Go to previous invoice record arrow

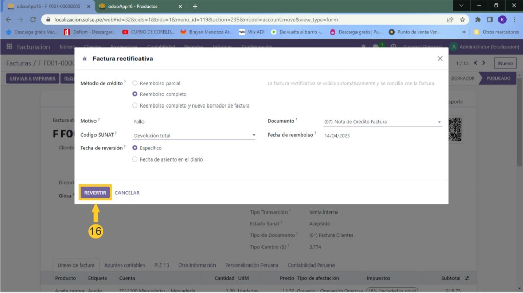pyautogui.click(x=476, y=63)
